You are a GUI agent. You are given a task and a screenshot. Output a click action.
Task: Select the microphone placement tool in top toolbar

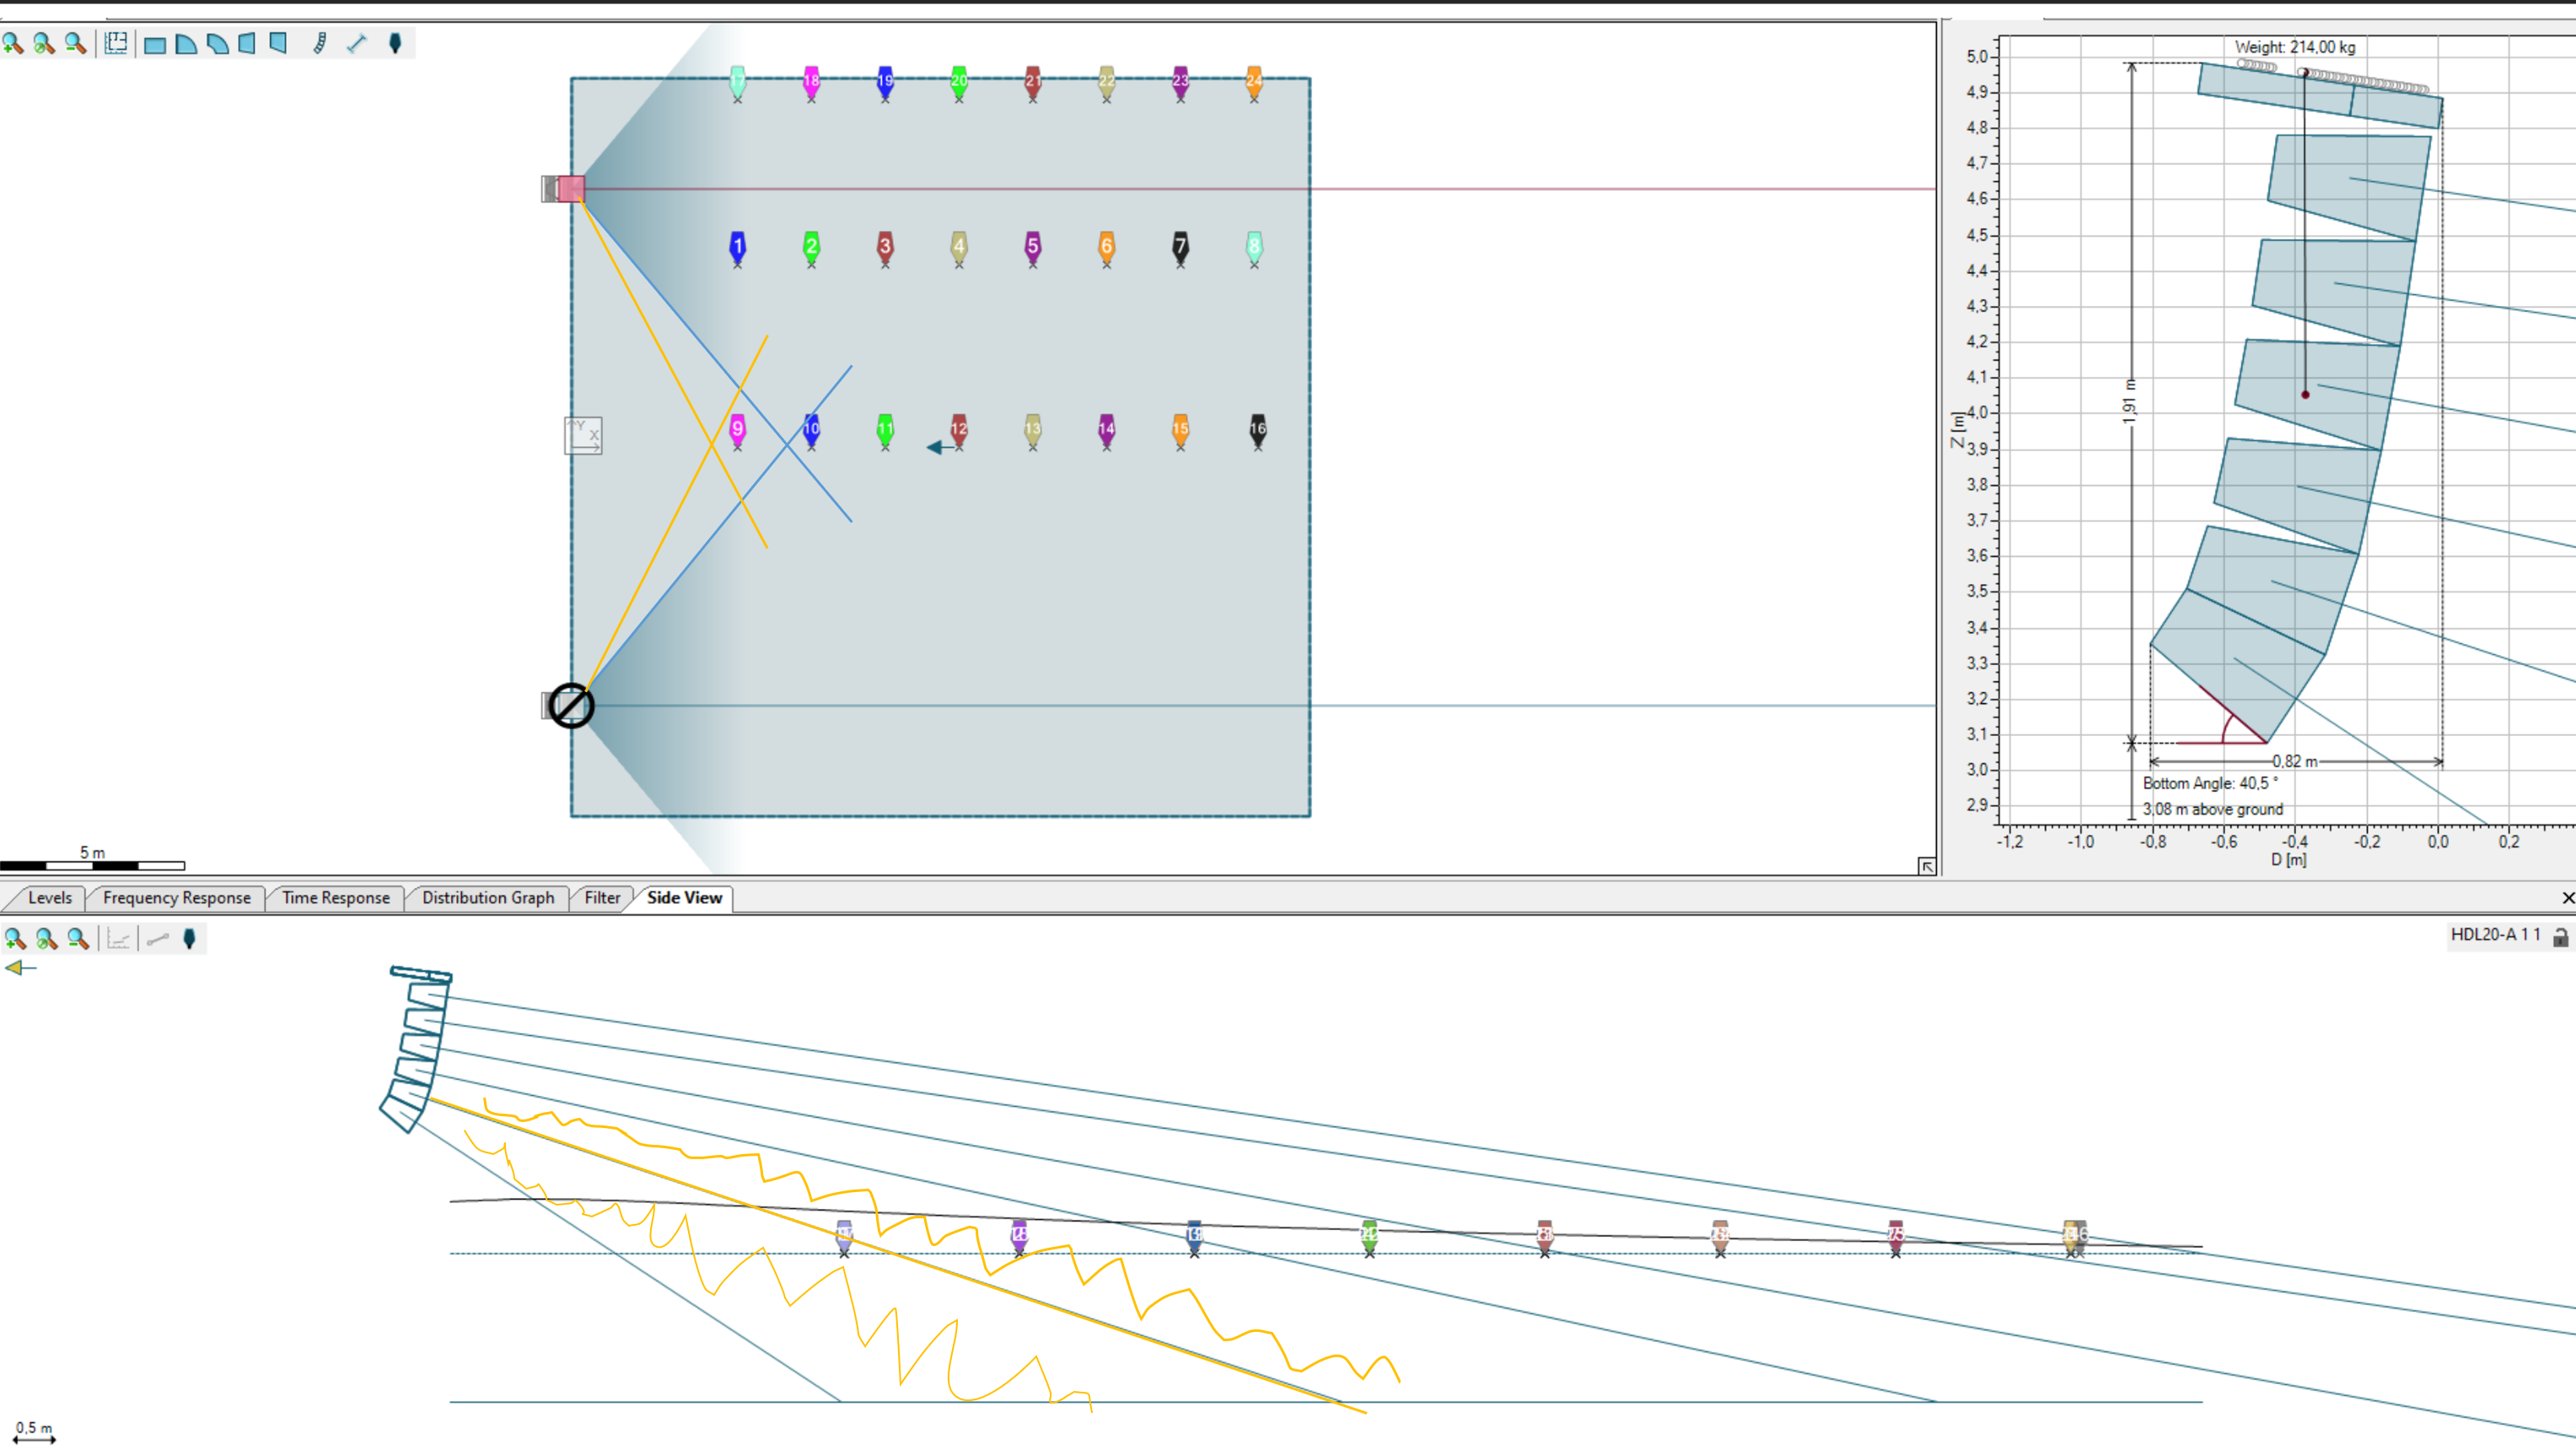pos(395,43)
